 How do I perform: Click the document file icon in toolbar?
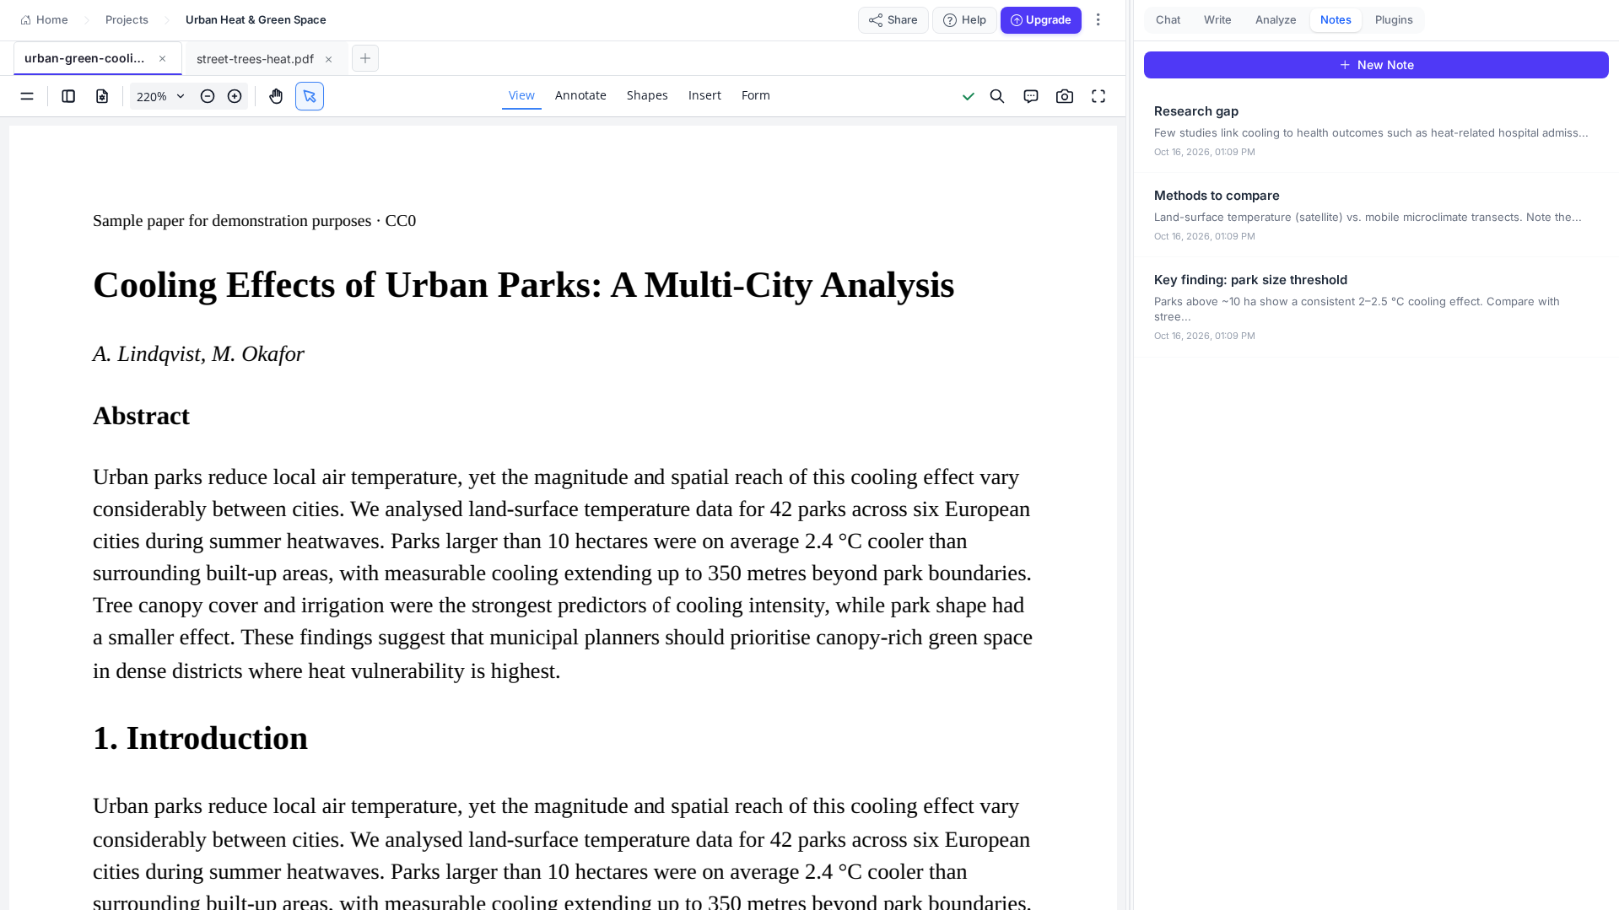click(102, 96)
